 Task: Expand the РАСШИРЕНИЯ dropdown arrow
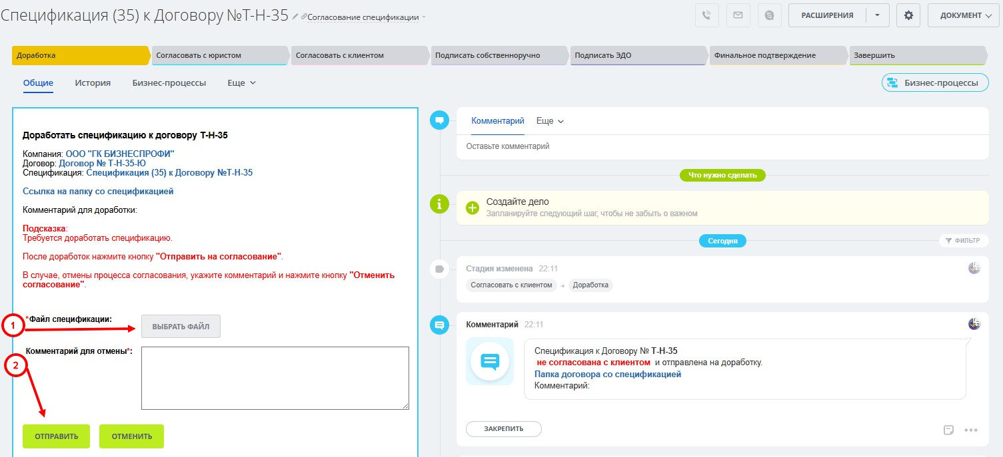(878, 15)
